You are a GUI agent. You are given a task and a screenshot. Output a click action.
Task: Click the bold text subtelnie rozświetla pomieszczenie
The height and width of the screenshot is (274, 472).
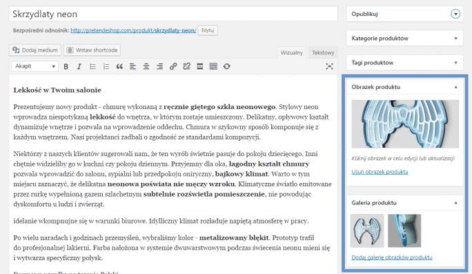204,194
